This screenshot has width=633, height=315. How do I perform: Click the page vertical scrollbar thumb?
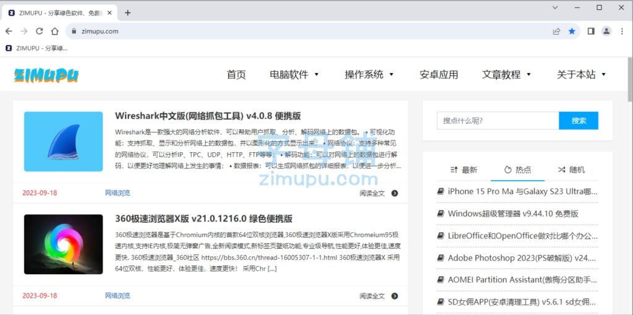[630, 79]
